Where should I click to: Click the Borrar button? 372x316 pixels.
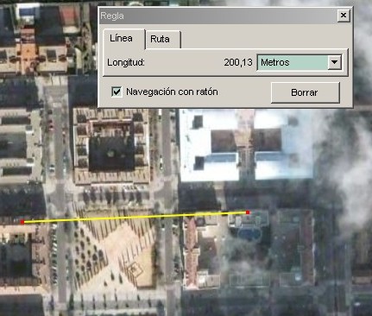pyautogui.click(x=305, y=92)
